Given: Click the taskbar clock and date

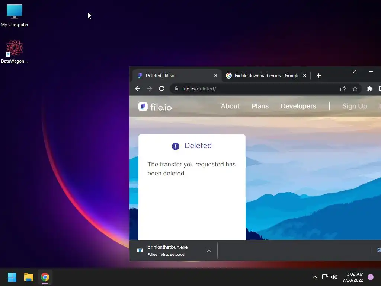Looking at the screenshot, I should click(x=353, y=277).
